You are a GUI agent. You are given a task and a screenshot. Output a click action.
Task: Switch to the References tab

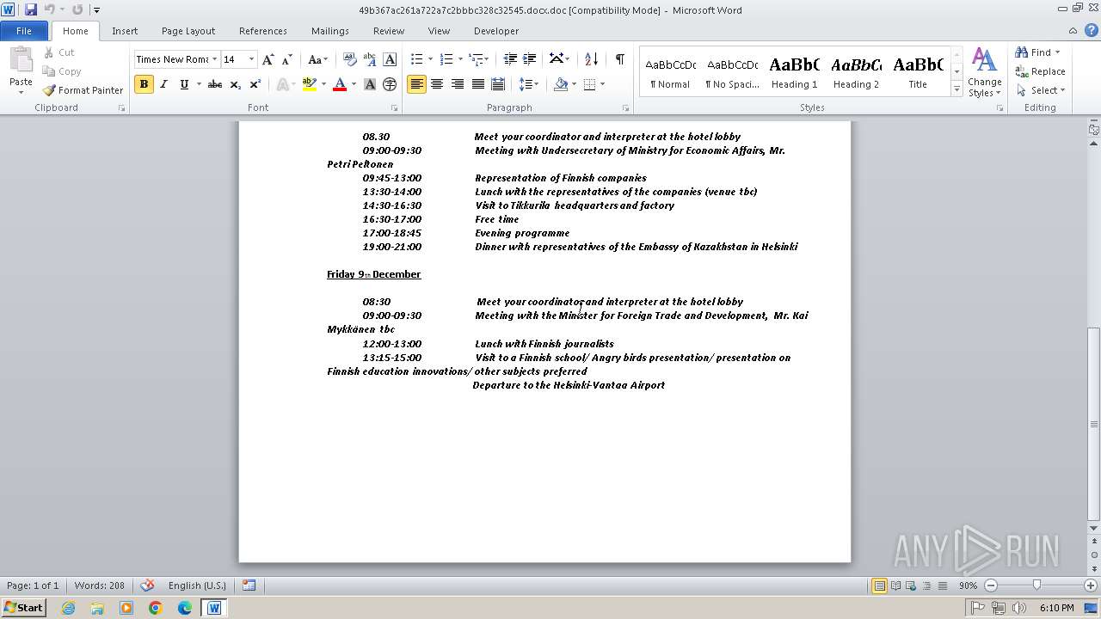[263, 31]
